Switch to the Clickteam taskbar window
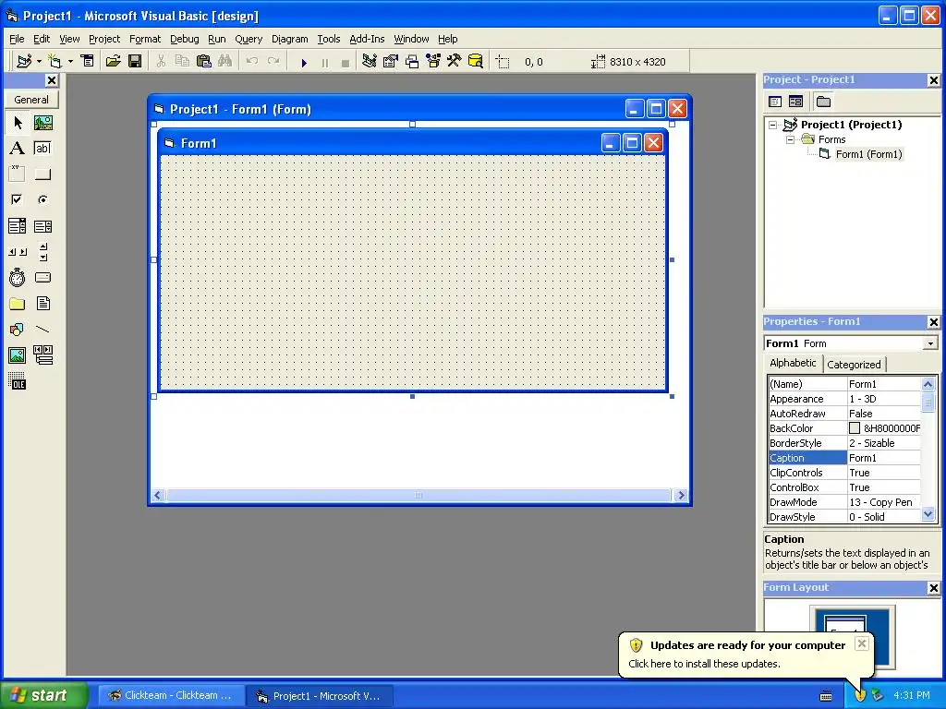 pos(171,696)
